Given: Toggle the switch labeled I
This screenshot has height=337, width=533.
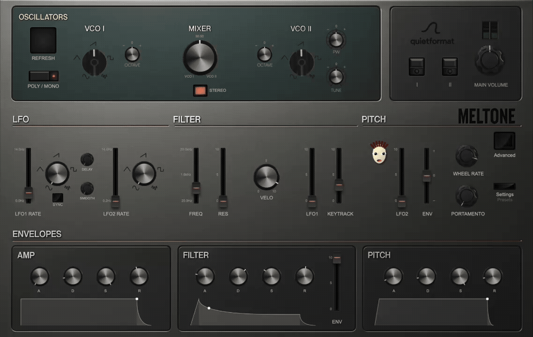Looking at the screenshot, I should (416, 66).
